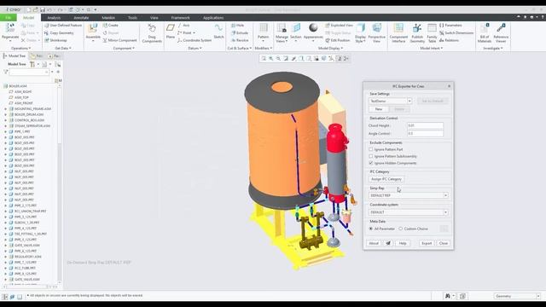Click the Publish Geometry icon

click(x=417, y=28)
